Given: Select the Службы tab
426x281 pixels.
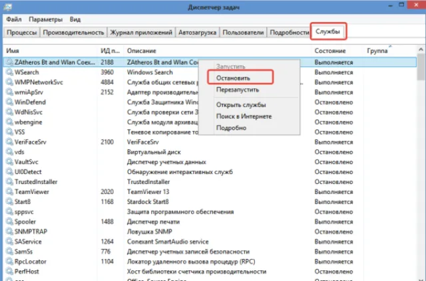Looking at the screenshot, I should [327, 31].
